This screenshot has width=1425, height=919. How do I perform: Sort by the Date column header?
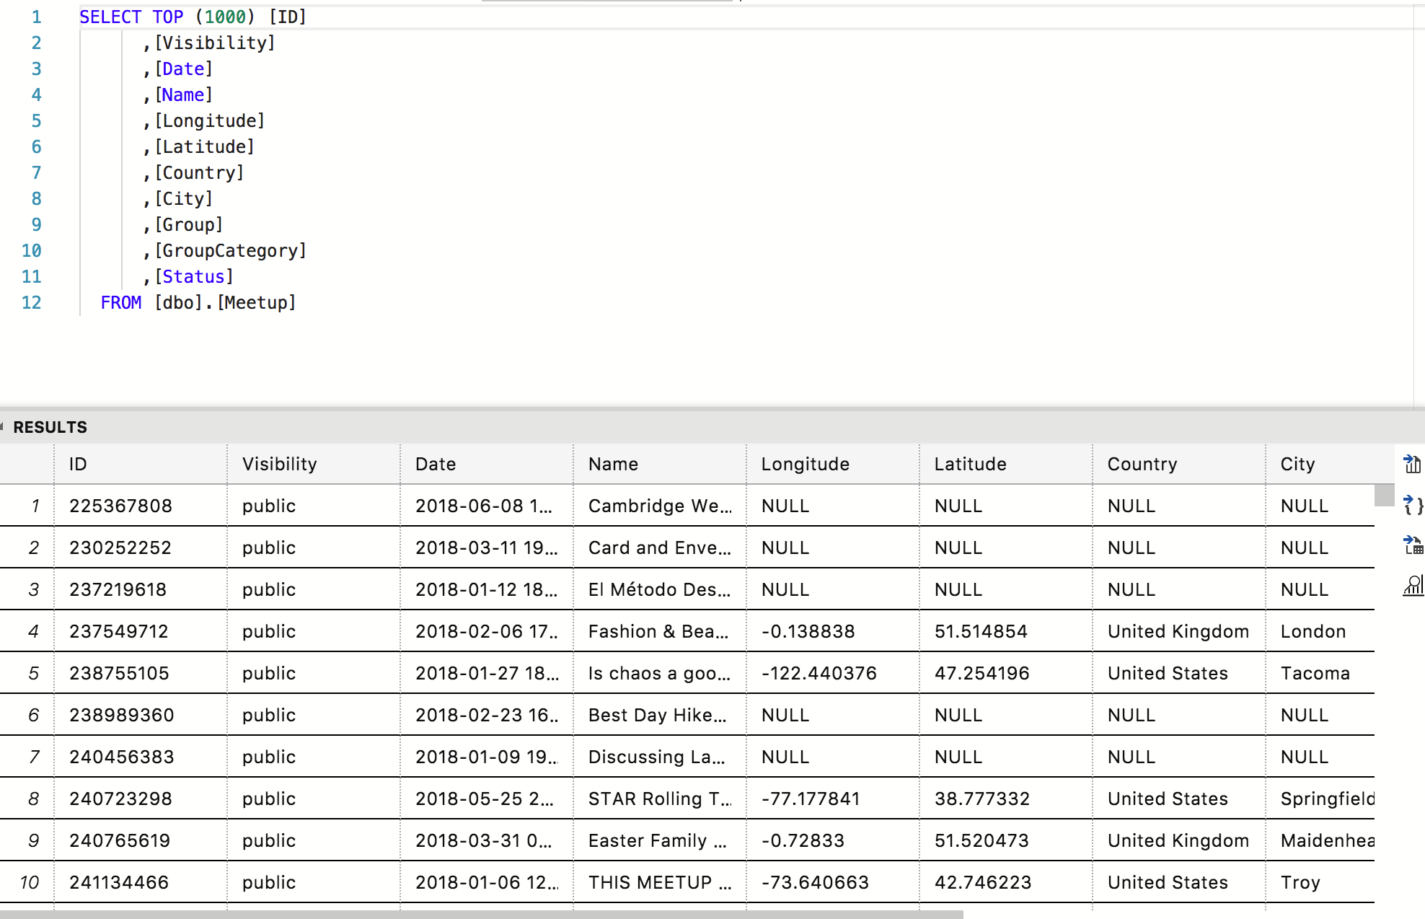pos(435,464)
